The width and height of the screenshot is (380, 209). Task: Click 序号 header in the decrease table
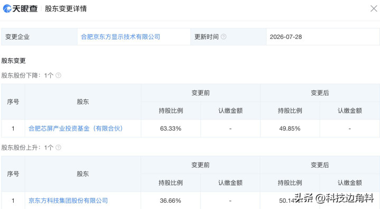pyautogui.click(x=13, y=102)
